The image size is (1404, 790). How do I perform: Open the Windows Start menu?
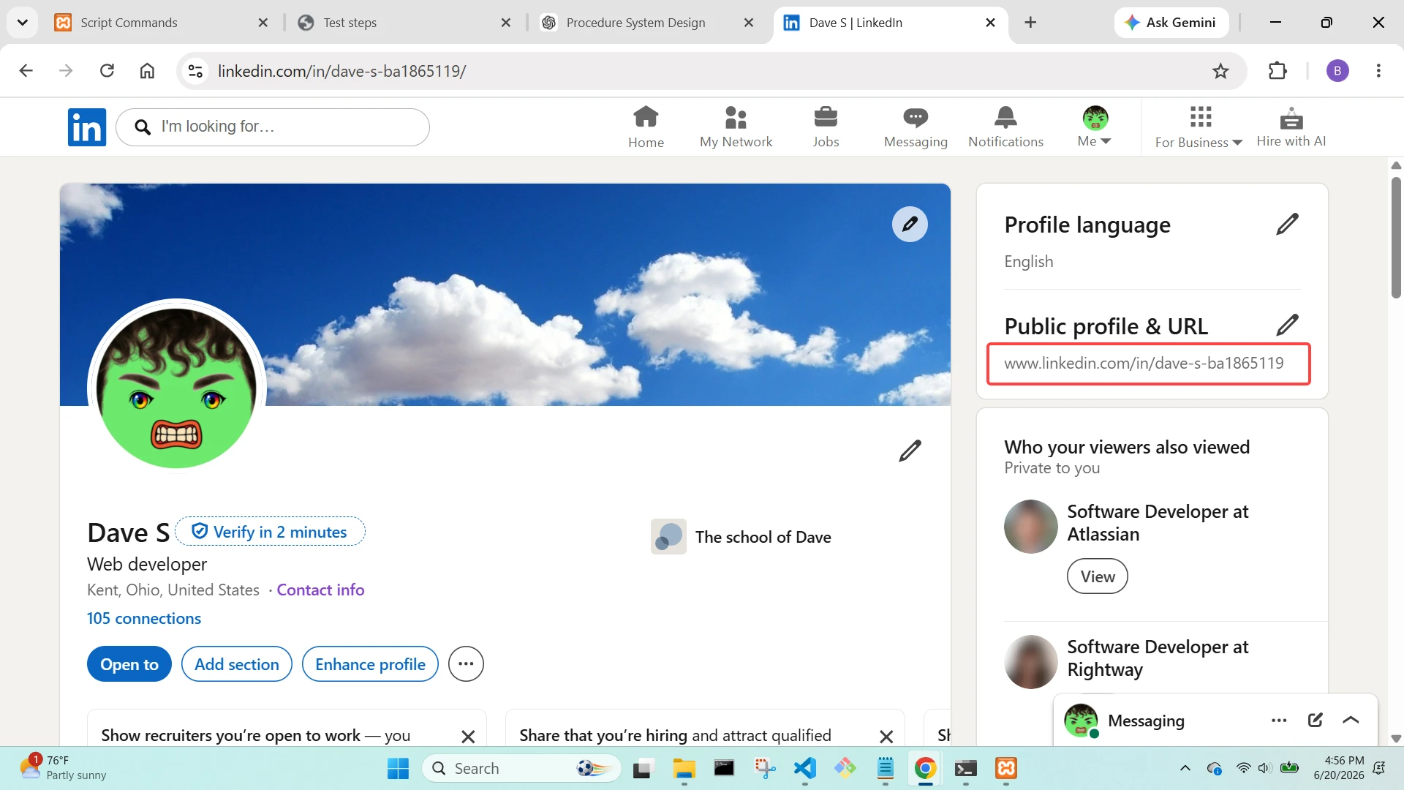[x=398, y=768]
